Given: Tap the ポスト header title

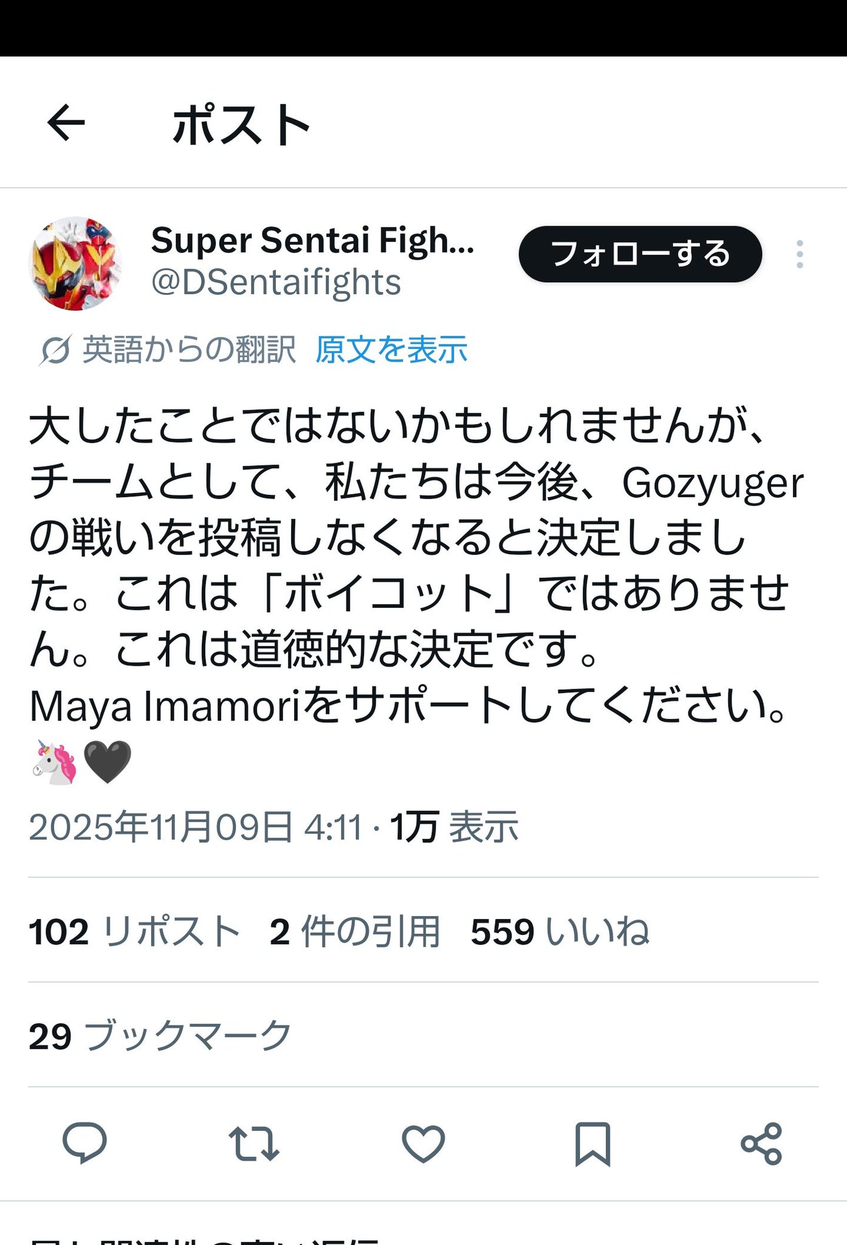Looking at the screenshot, I should pyautogui.click(x=241, y=125).
